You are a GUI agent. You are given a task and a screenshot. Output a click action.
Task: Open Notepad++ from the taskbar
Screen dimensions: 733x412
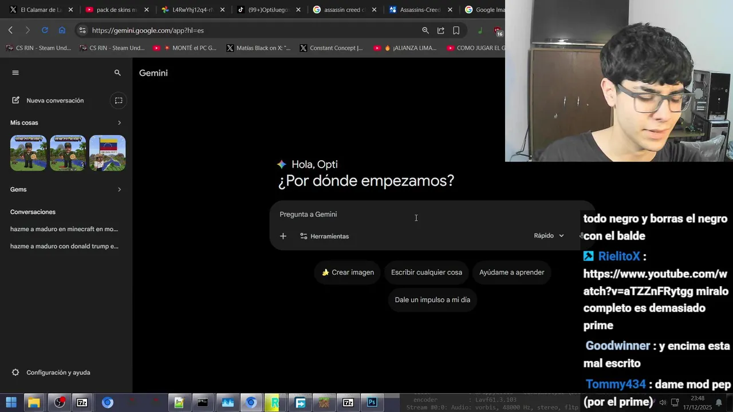[x=179, y=402]
